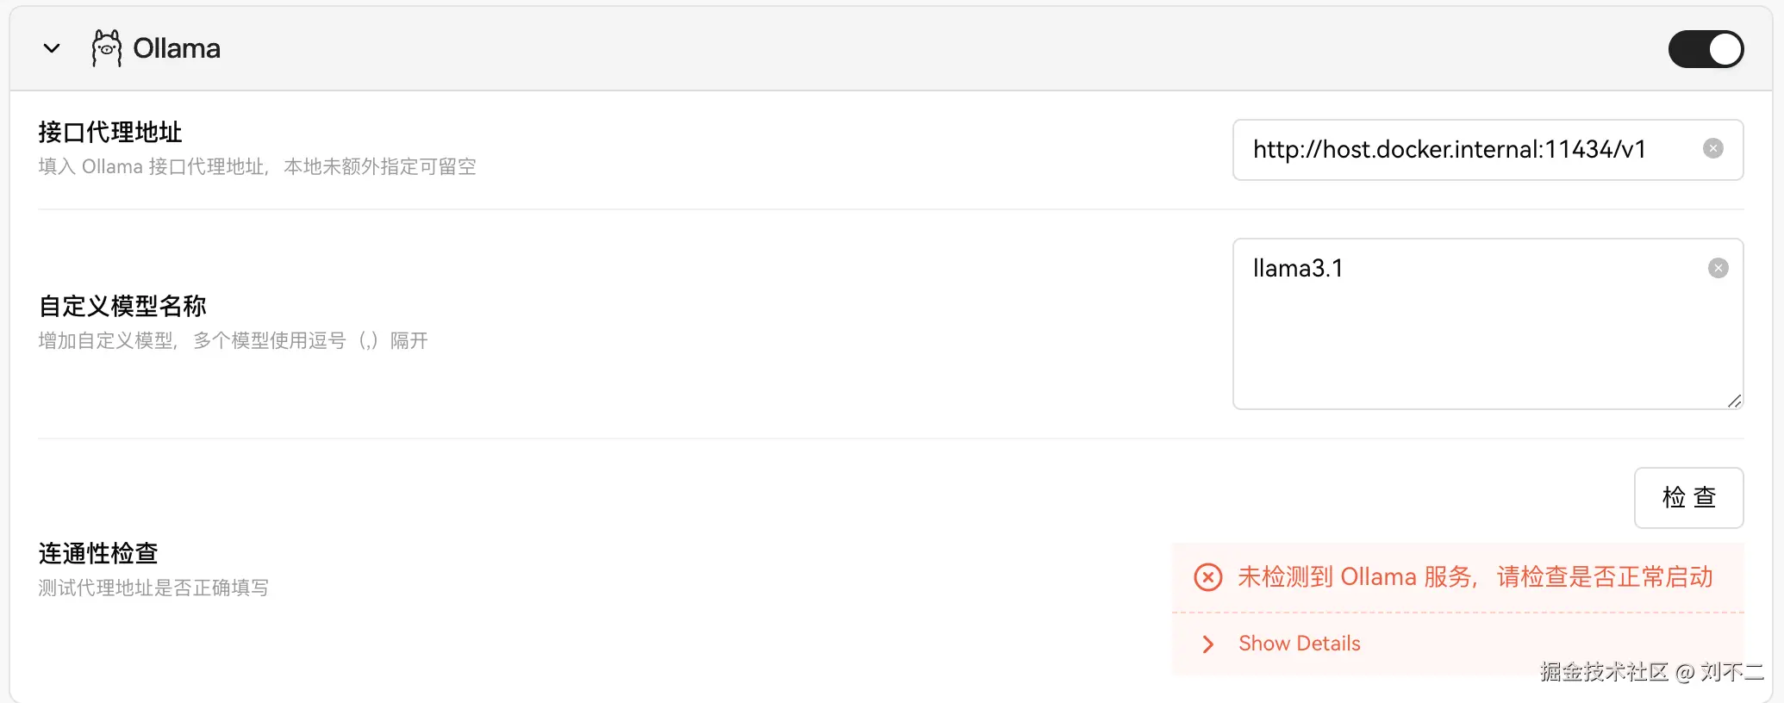Collapse the Ollama section chevron
Screen dimensions: 1784x703
(52, 48)
